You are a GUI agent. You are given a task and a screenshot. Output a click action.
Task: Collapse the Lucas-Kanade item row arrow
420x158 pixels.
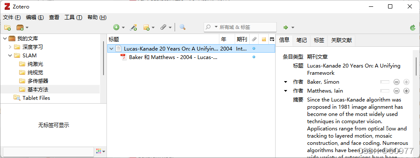coord(112,48)
